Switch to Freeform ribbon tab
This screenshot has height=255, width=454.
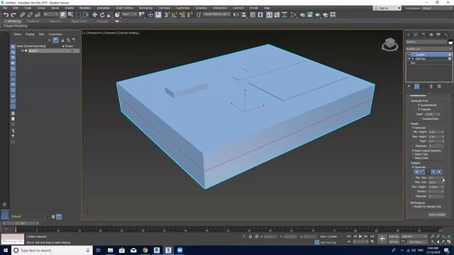pyautogui.click(x=33, y=21)
